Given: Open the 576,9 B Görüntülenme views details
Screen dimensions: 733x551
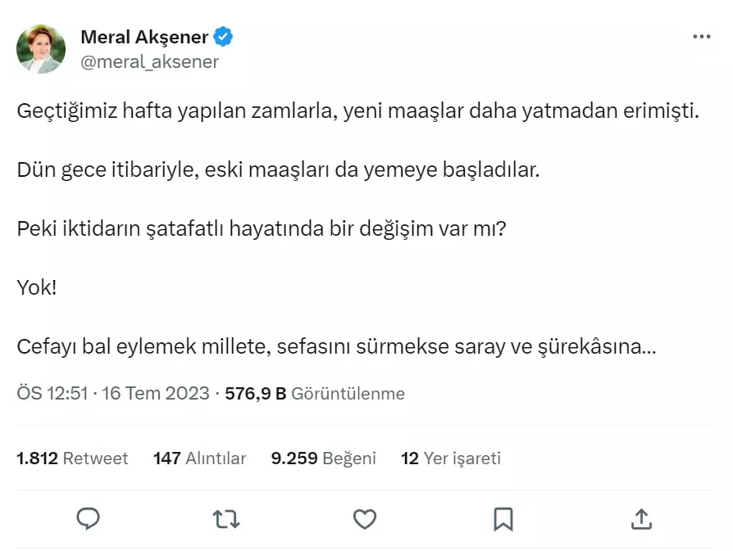Looking at the screenshot, I should pos(310,393).
